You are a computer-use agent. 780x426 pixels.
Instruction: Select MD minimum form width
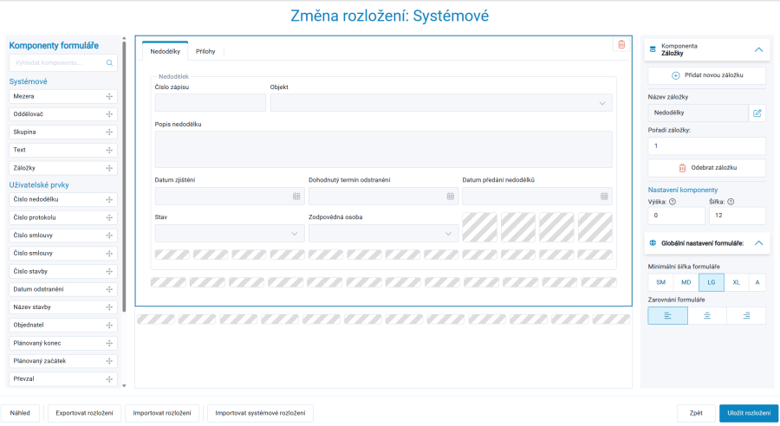pos(686,282)
